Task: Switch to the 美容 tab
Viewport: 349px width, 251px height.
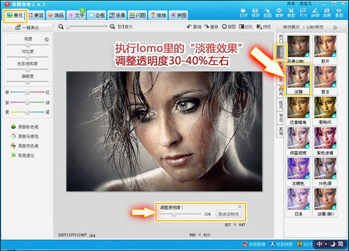Action: [36, 15]
